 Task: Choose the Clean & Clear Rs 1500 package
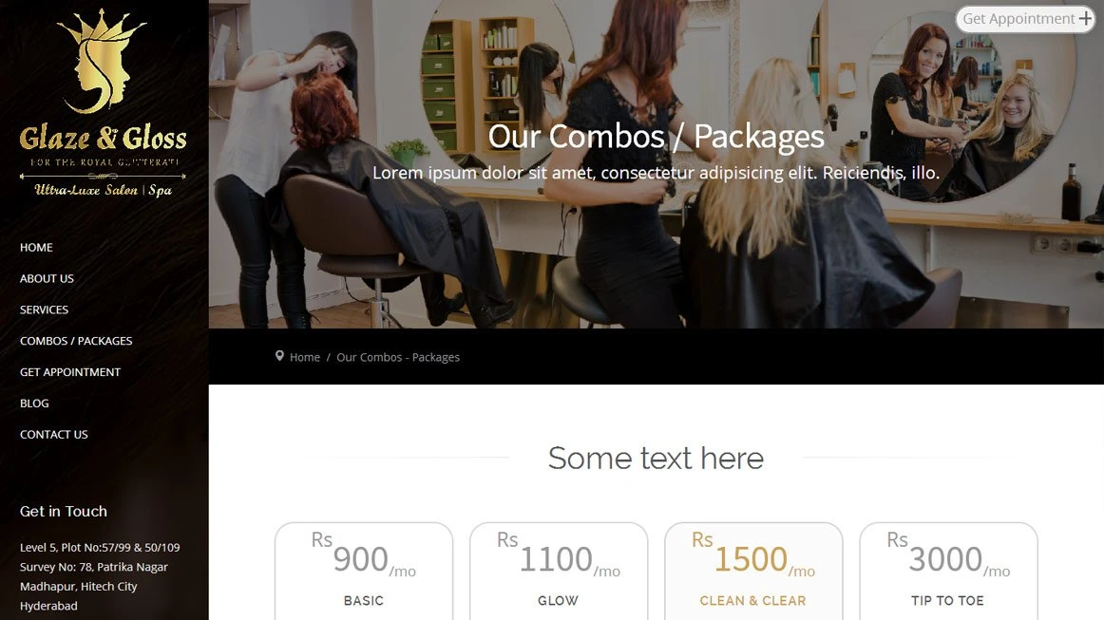(x=753, y=571)
